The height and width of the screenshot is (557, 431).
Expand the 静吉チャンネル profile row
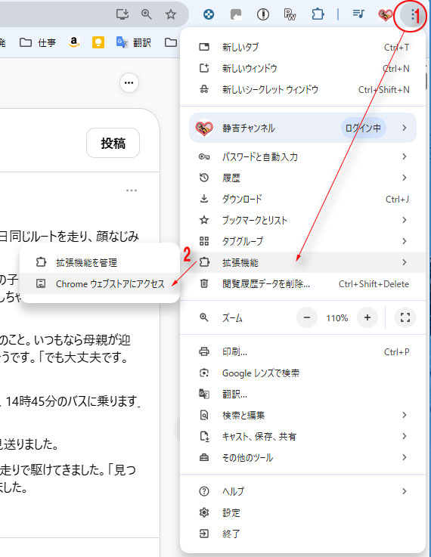click(x=302, y=128)
